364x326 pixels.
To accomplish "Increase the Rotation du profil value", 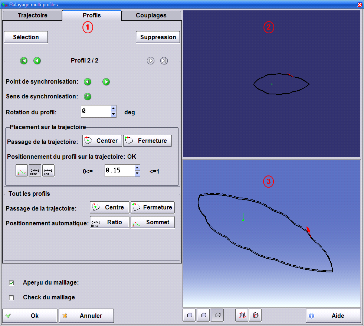I will [x=114, y=108].
